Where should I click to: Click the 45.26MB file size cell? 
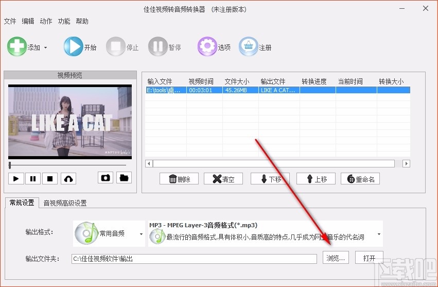click(240, 90)
